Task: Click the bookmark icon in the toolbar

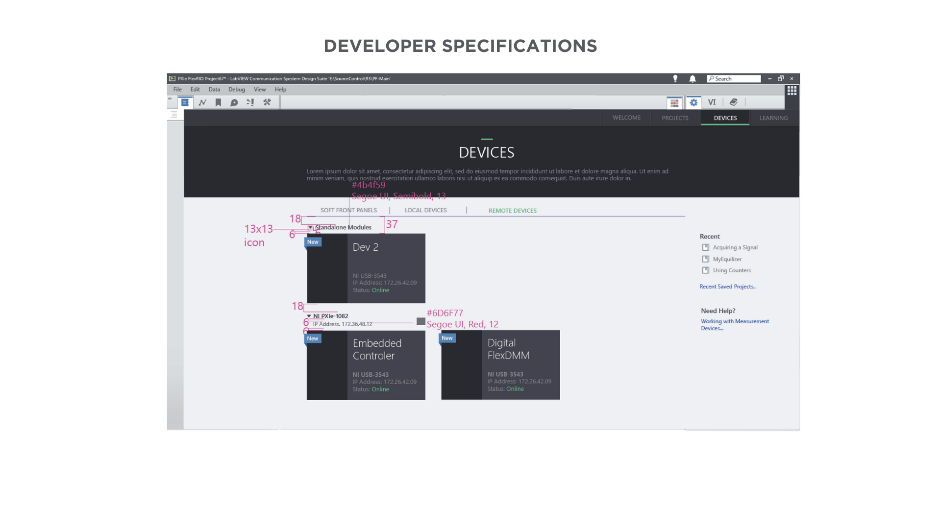Action: click(x=219, y=102)
